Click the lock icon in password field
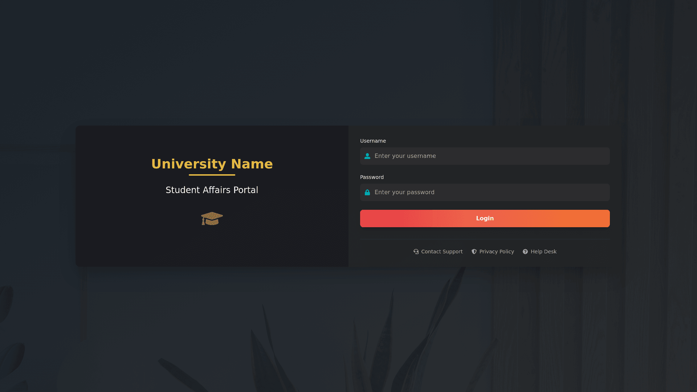Screen dimensions: 697x392 coord(367,192)
